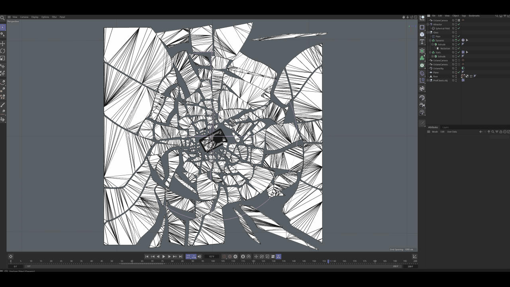Click the Autokeying icon
The image size is (510, 287).
click(x=230, y=257)
